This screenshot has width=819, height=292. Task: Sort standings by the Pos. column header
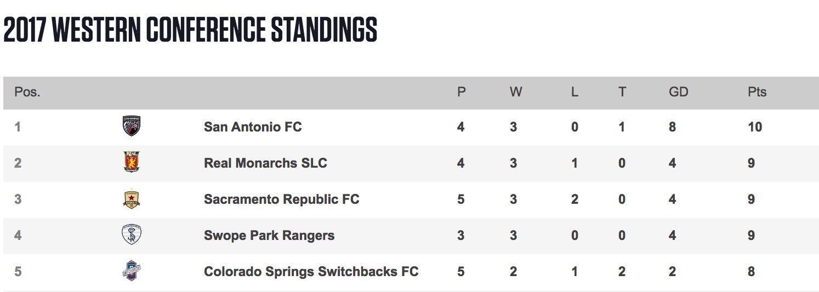(x=27, y=92)
